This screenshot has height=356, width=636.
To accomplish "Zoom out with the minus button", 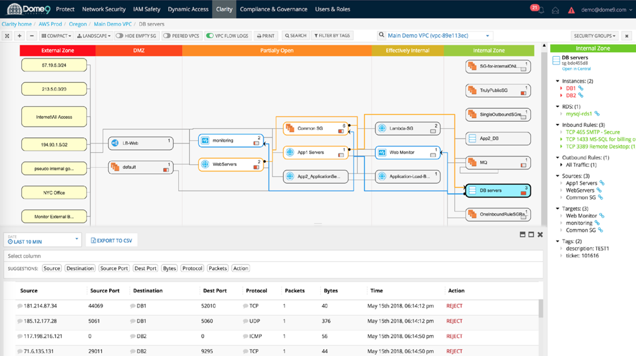I will coord(32,36).
